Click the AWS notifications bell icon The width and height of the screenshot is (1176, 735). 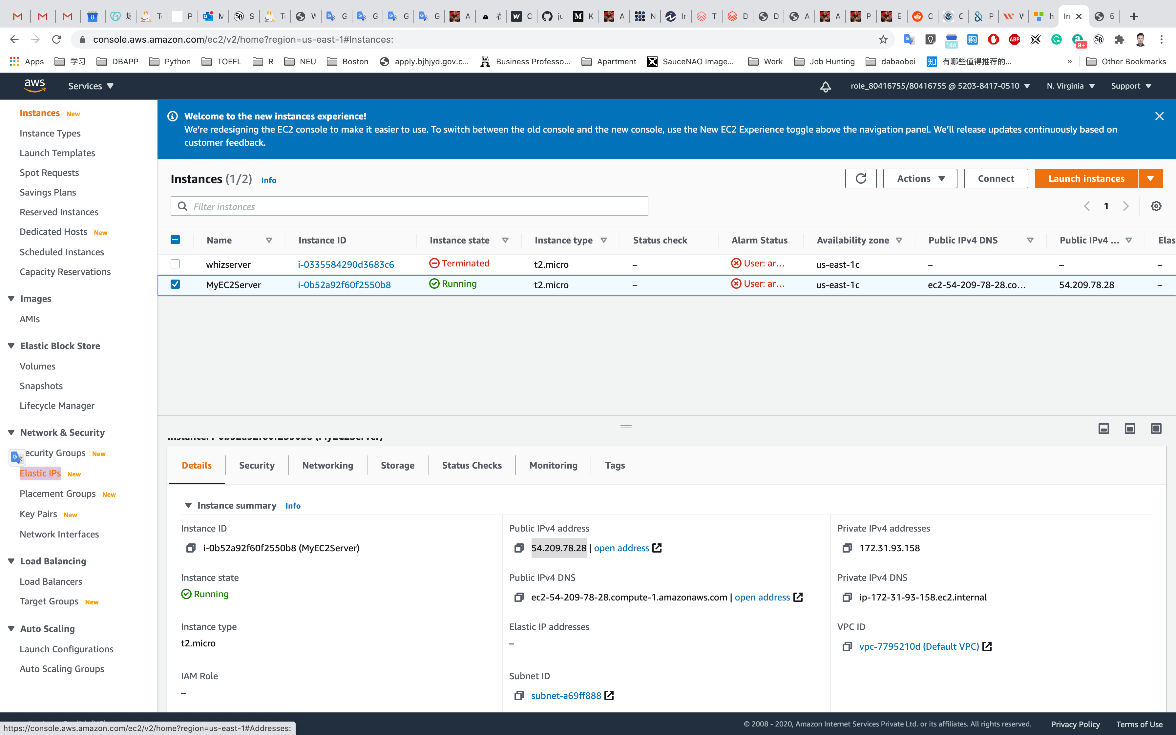[x=825, y=87]
